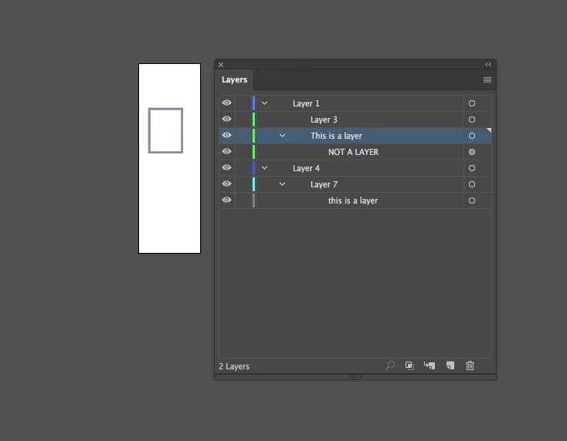Select the Layer 1 row
This screenshot has width=567, height=441.
[355, 103]
